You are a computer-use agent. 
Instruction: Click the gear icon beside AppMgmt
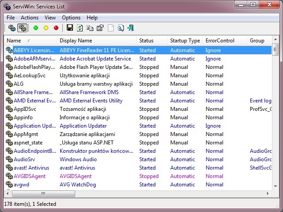(x=9, y=134)
